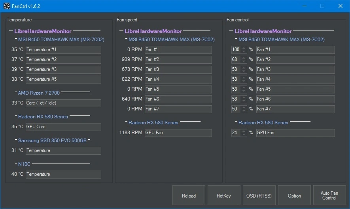The width and height of the screenshot is (350, 209).
Task: Collapse the AMD Ryzen 7 2700 group
Action: click(x=16, y=92)
